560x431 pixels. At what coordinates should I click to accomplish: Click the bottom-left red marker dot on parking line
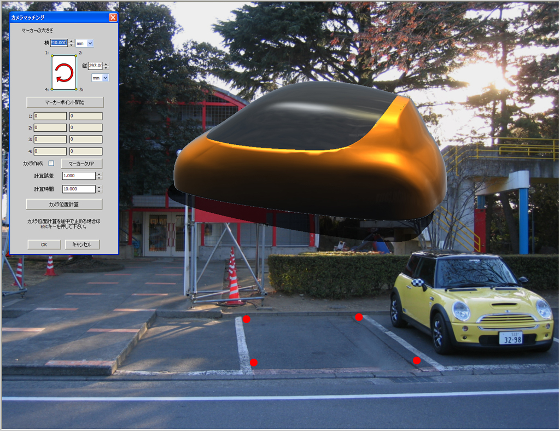254,362
